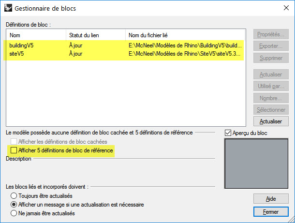The image size is (295, 223).
Task: Click the SiteV5 linked file path
Action: [x=184, y=54]
